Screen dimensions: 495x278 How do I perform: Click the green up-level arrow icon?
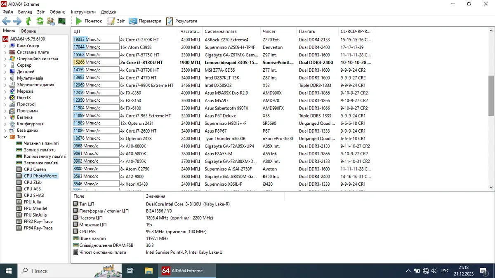(x=28, y=21)
